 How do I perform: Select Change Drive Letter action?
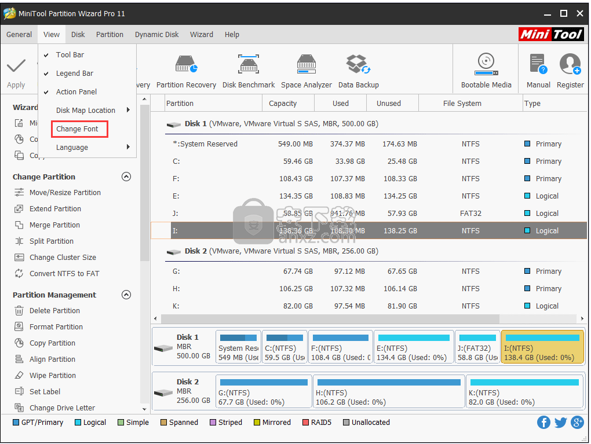tap(62, 408)
